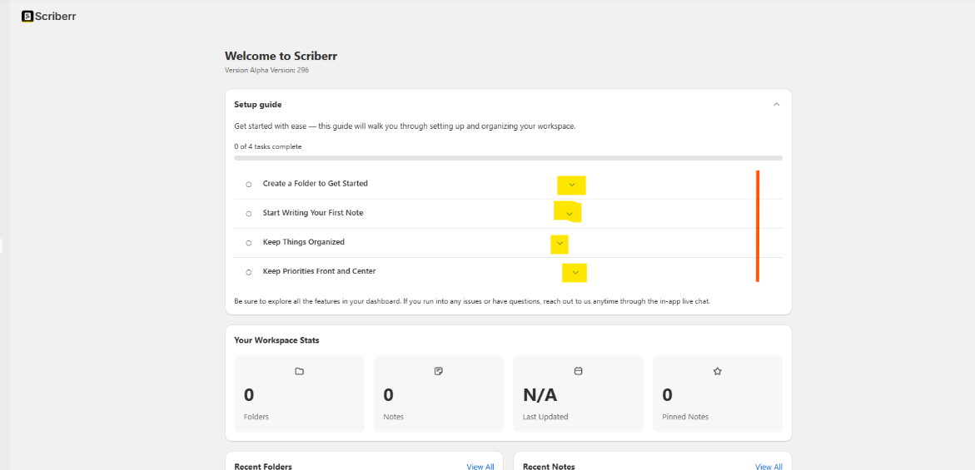975x470 pixels.
Task: Open View All for Recent Notes
Action: [x=769, y=467]
